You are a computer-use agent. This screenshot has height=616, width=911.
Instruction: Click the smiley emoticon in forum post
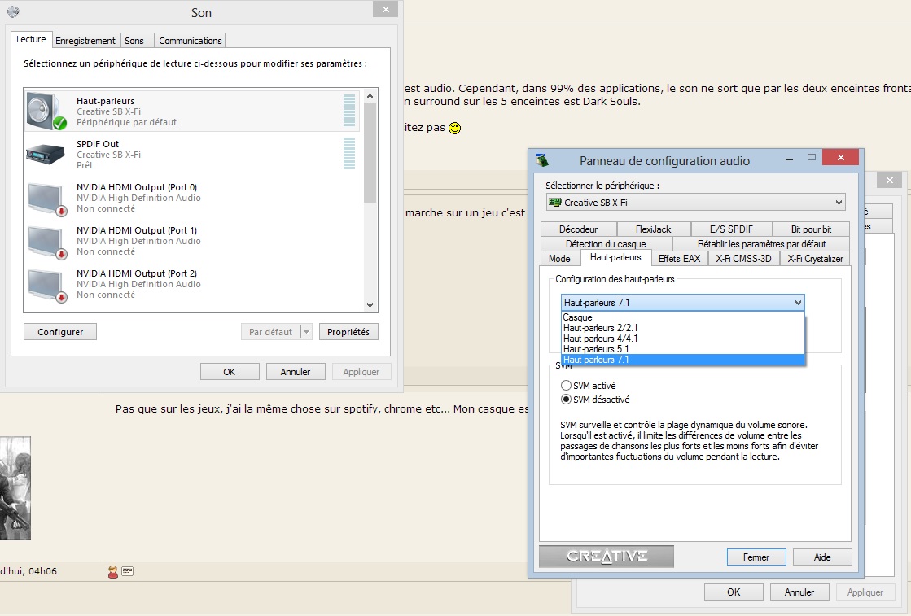coord(455,128)
